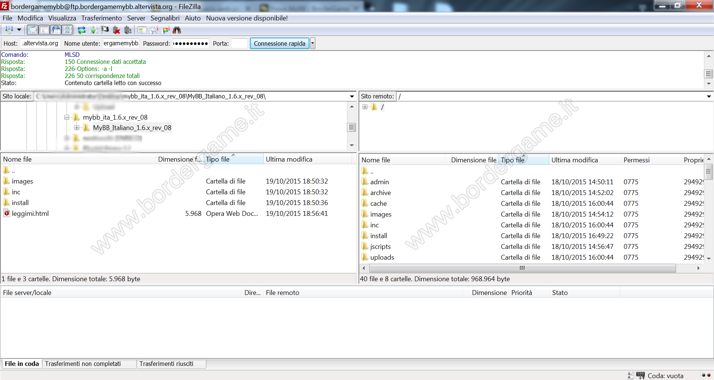Open the quick connect history dropdown
Viewport: 714px width, 380px height.
pyautogui.click(x=312, y=43)
